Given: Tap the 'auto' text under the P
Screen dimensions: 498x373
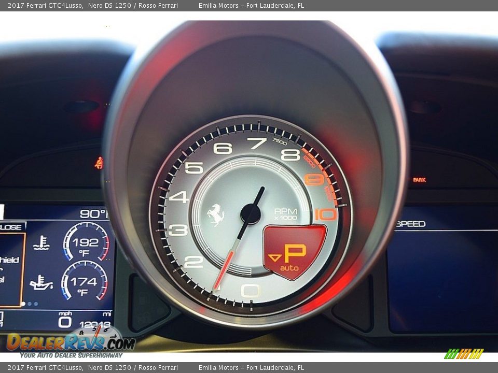Looking at the screenshot, I should point(289,268).
